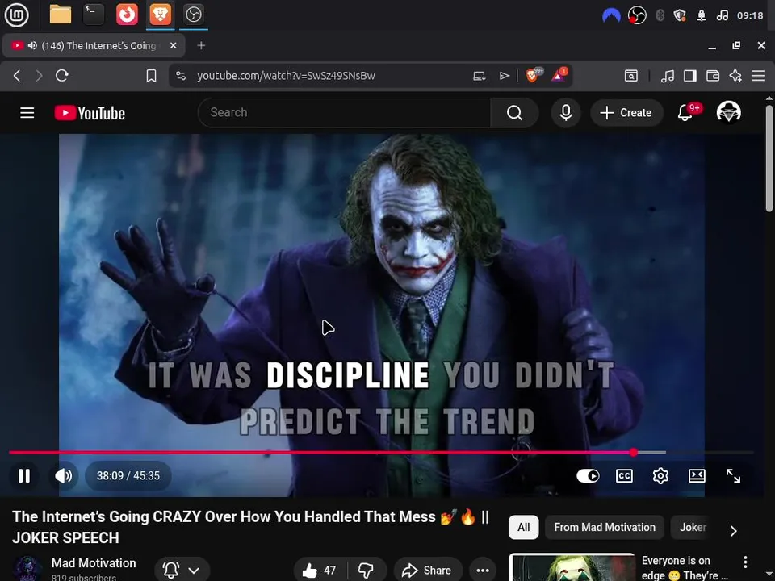Toggle the autoplay switch
The image size is (775, 581).
588,476
